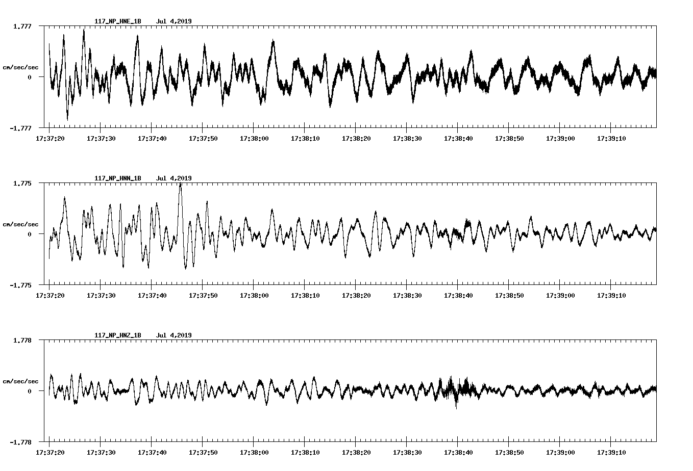Select the Jul 4,2019 date on HNZ plot

(x=174, y=335)
